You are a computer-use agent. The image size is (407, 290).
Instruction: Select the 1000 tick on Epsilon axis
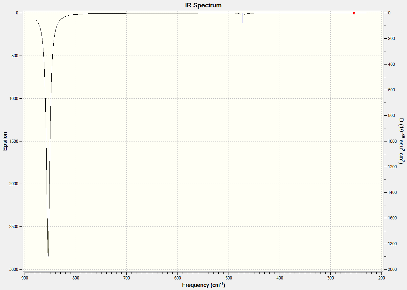(14, 98)
